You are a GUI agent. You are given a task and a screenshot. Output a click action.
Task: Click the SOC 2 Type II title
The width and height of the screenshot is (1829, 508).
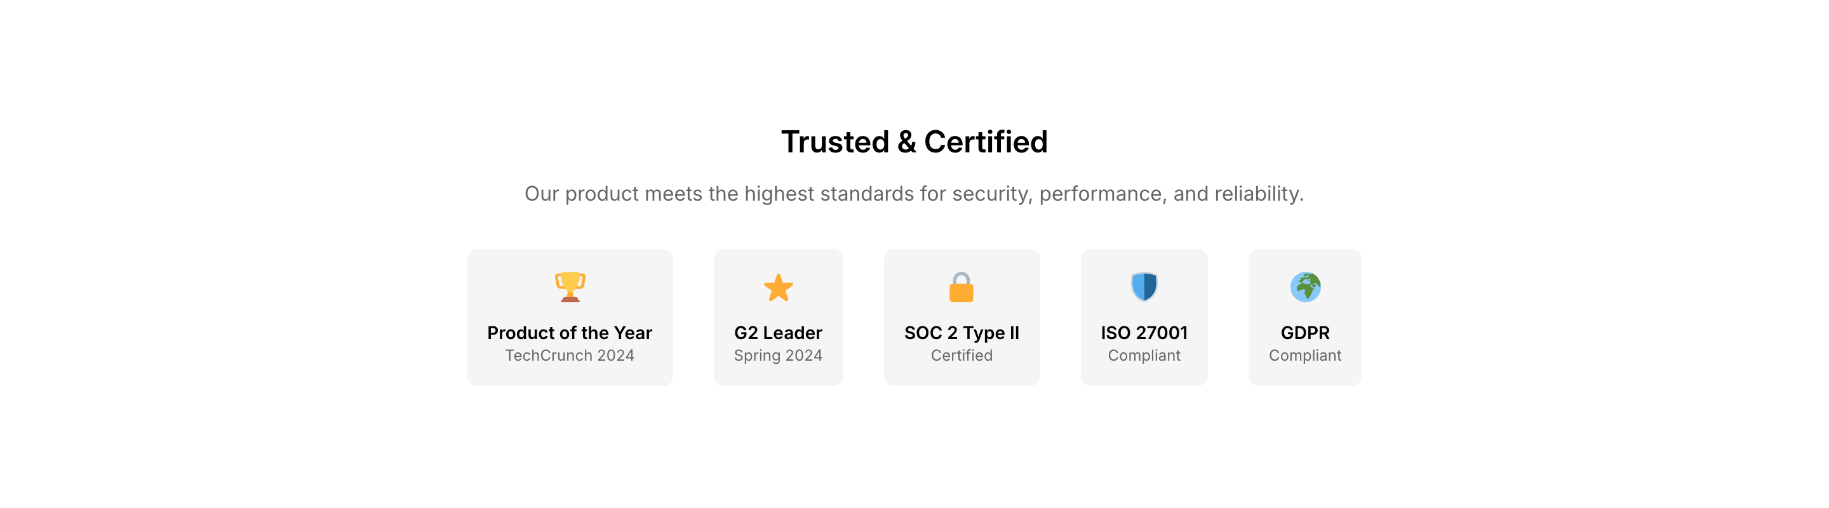click(x=961, y=333)
